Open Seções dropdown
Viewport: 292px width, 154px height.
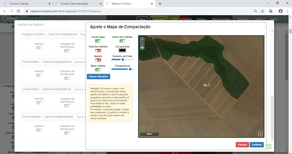point(260,19)
